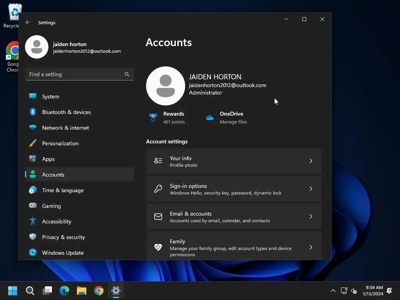
Task: Click the Bluetooth icon in sidebar
Action: click(33, 112)
